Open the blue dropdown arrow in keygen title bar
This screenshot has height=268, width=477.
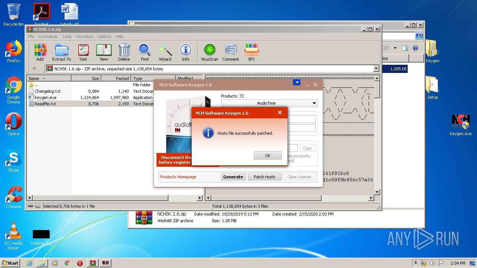coord(297,83)
